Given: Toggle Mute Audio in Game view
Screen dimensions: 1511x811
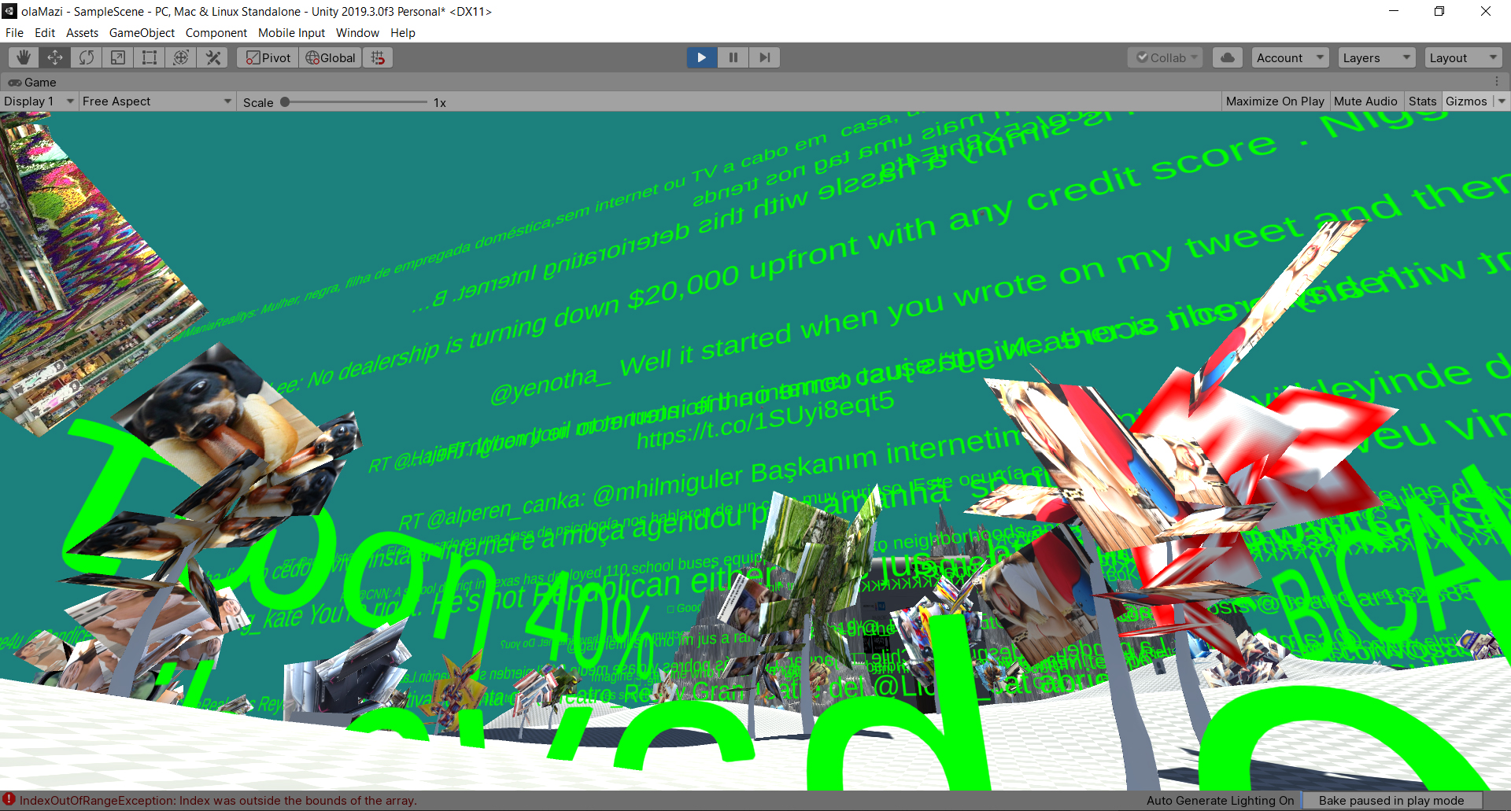Looking at the screenshot, I should coord(1365,101).
